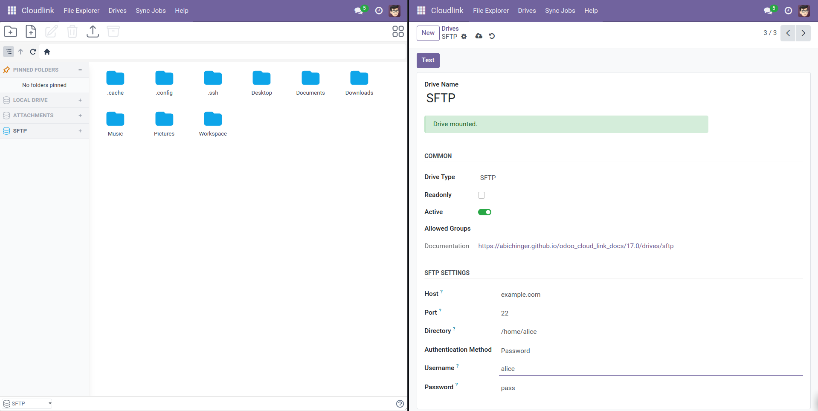Screen dimensions: 818x411
Task: Click the Test button
Action: [428, 60]
